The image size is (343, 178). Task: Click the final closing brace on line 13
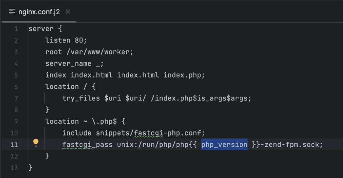(x=30, y=168)
